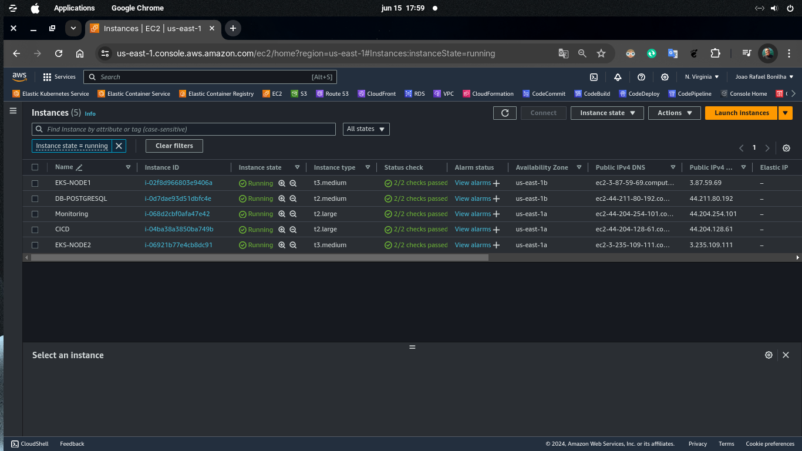Check the DB-POSTGRESQL row checkbox

(x=35, y=198)
